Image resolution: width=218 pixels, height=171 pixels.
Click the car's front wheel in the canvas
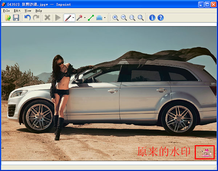(x=39, y=117)
